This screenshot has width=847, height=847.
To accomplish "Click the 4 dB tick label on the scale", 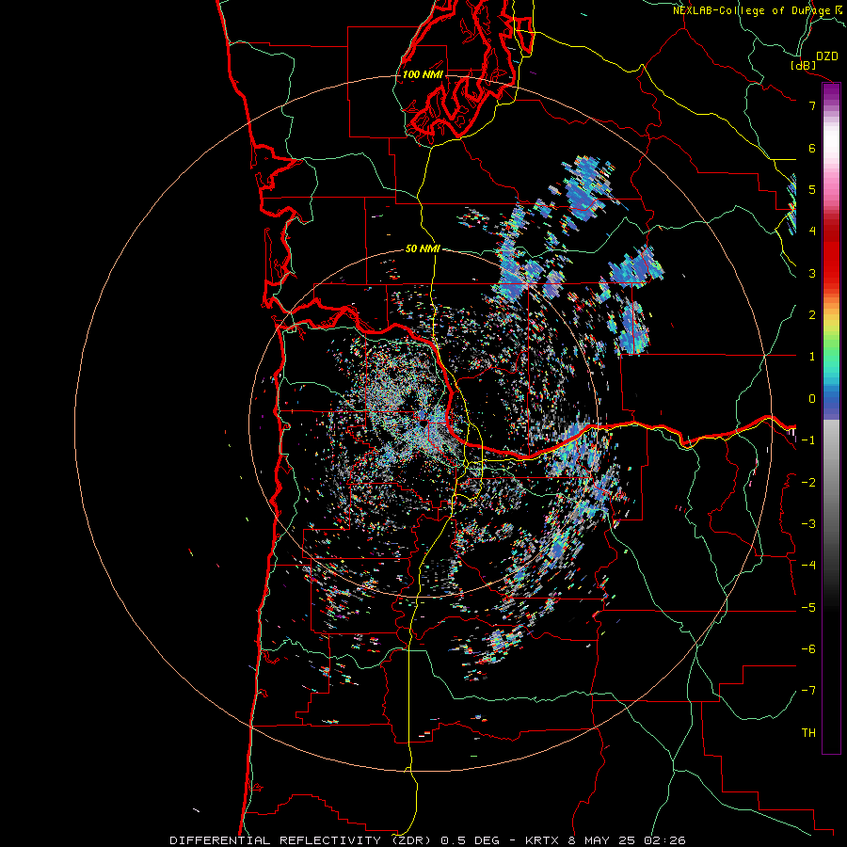I will click(x=812, y=232).
